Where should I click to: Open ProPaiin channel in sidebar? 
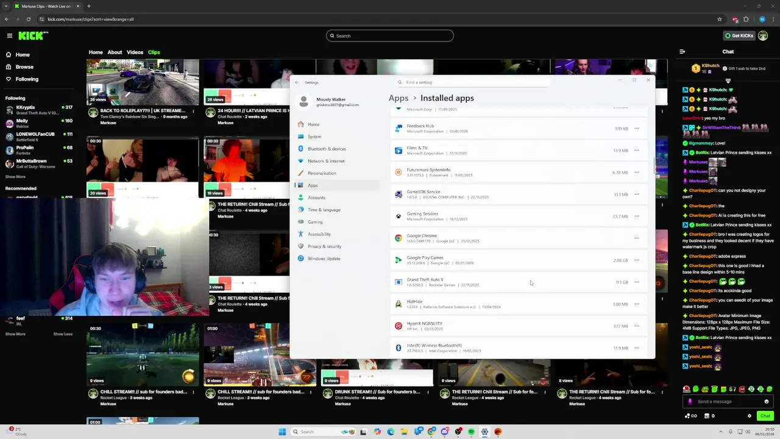click(x=38, y=150)
